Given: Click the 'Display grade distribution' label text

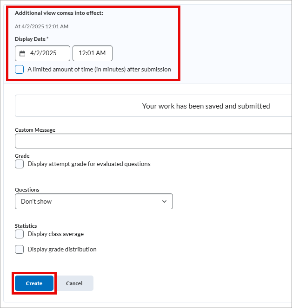Looking at the screenshot, I should tap(62, 250).
